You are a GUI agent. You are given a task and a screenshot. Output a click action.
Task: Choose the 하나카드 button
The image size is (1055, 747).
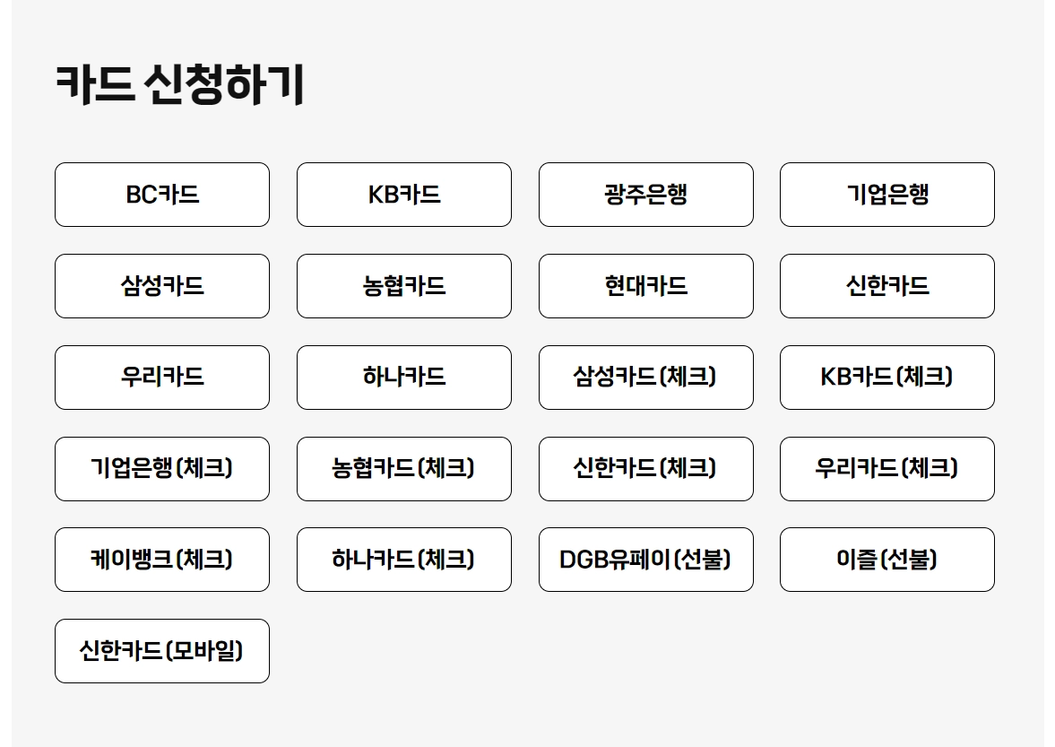[403, 378]
